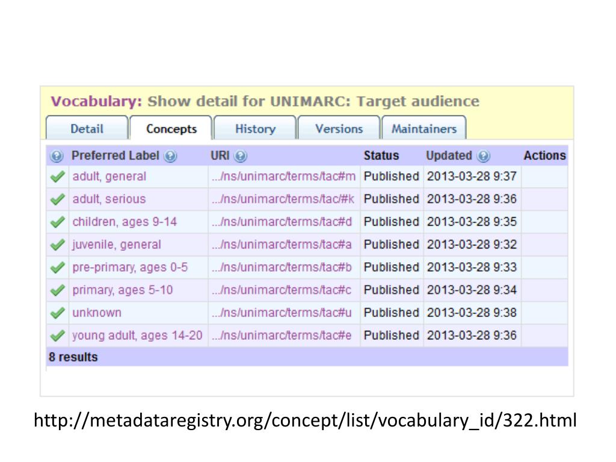Open the 'adult, general' concept link
Viewport: 616px width, 462px height.
[109, 176]
